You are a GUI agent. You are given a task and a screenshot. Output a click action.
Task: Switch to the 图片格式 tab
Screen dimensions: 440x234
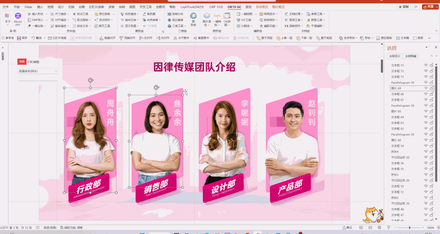278,7
